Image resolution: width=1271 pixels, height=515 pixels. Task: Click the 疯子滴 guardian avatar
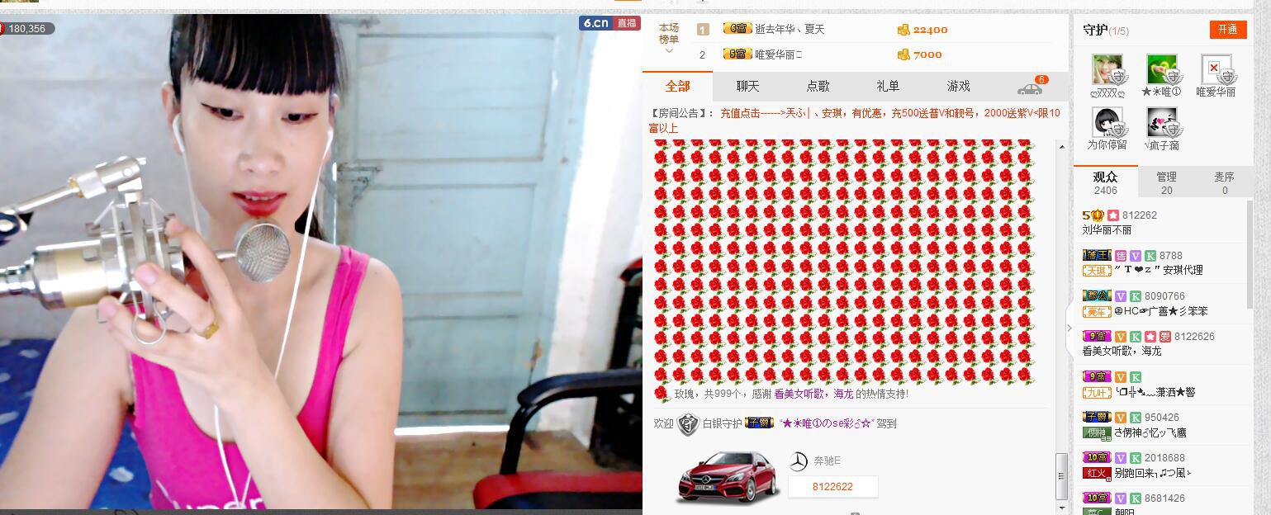point(1162,123)
